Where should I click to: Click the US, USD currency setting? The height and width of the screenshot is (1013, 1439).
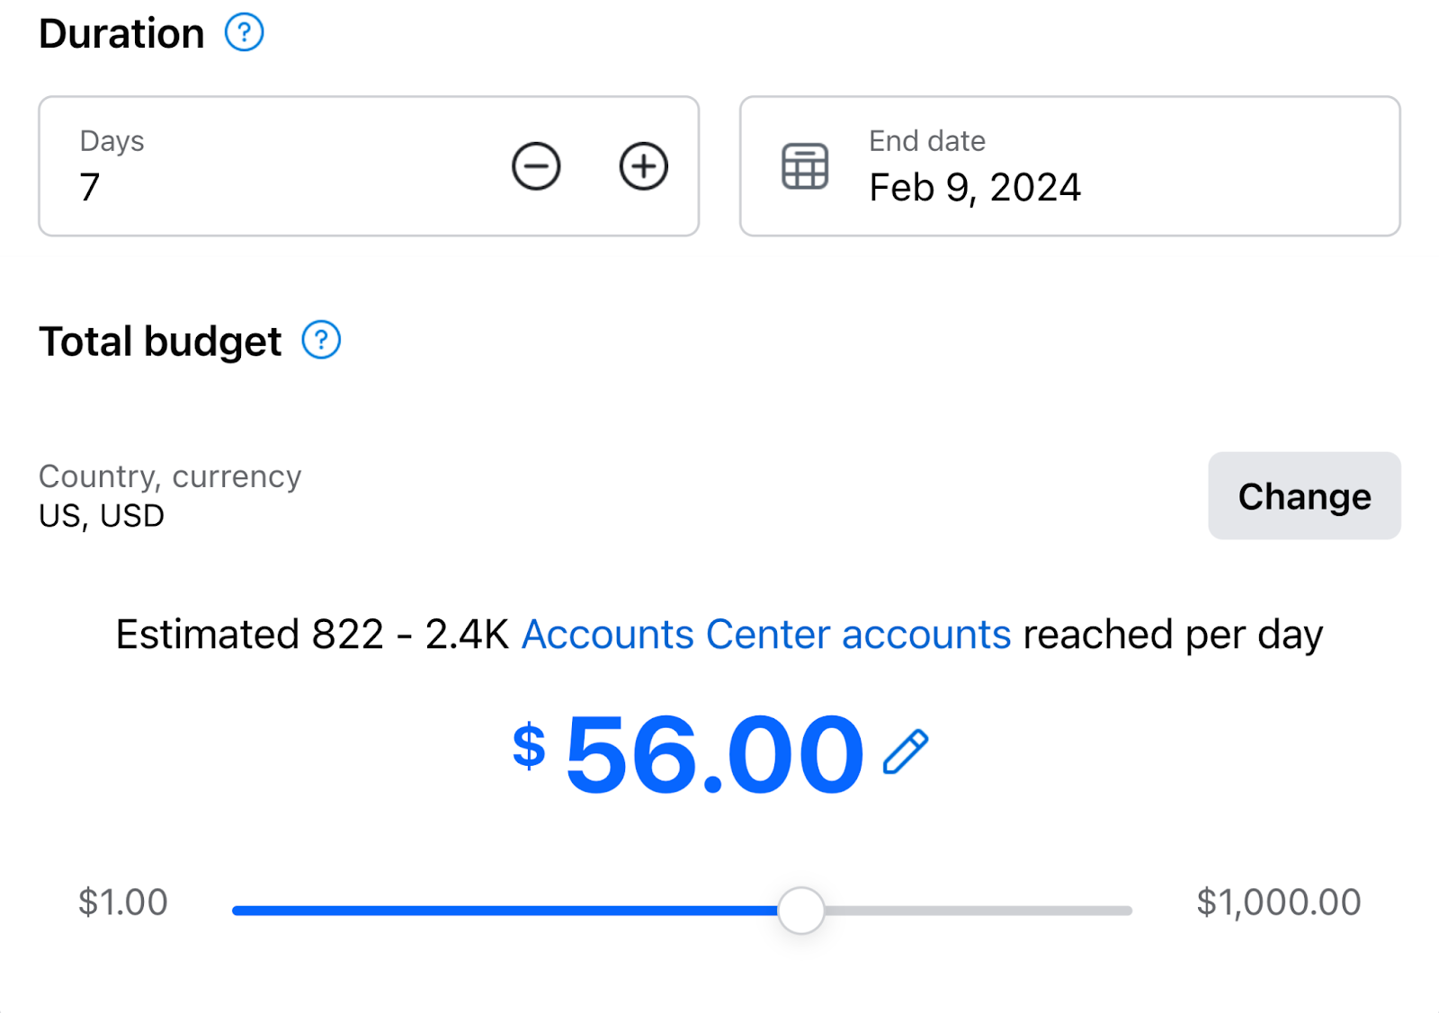101,515
